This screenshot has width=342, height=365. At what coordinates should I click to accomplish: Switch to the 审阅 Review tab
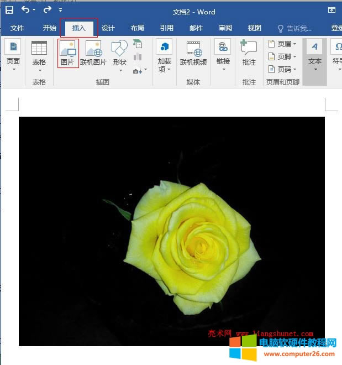[225, 28]
